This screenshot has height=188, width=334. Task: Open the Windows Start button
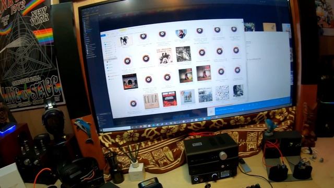click(101, 130)
